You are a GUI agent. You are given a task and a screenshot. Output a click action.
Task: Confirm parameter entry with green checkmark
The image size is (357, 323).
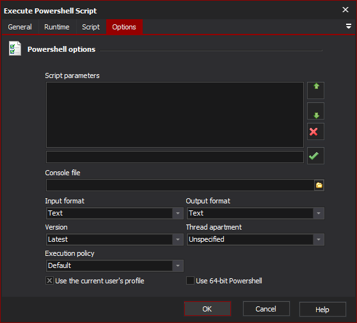[315, 155]
